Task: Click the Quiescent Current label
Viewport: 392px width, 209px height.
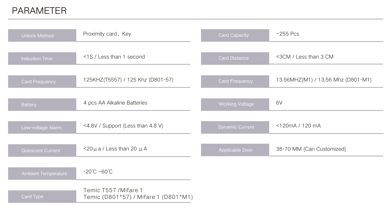Action: pyautogui.click(x=41, y=151)
